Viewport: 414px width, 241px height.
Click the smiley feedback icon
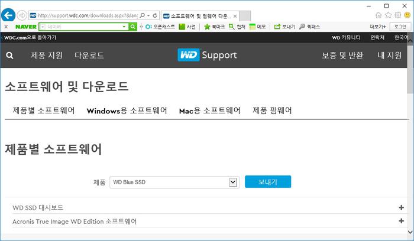pyautogui.click(x=407, y=15)
